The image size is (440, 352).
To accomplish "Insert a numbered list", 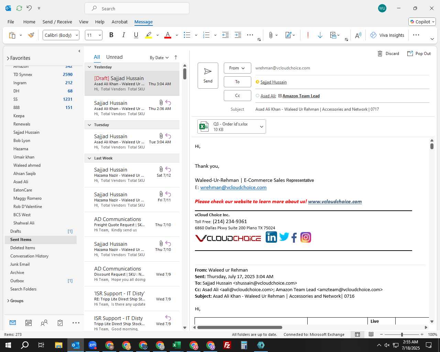I will [x=206, y=35].
